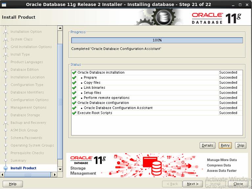Open the Details log button

pos(207,145)
